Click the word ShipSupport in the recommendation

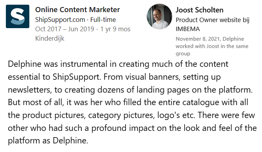coord(76,77)
